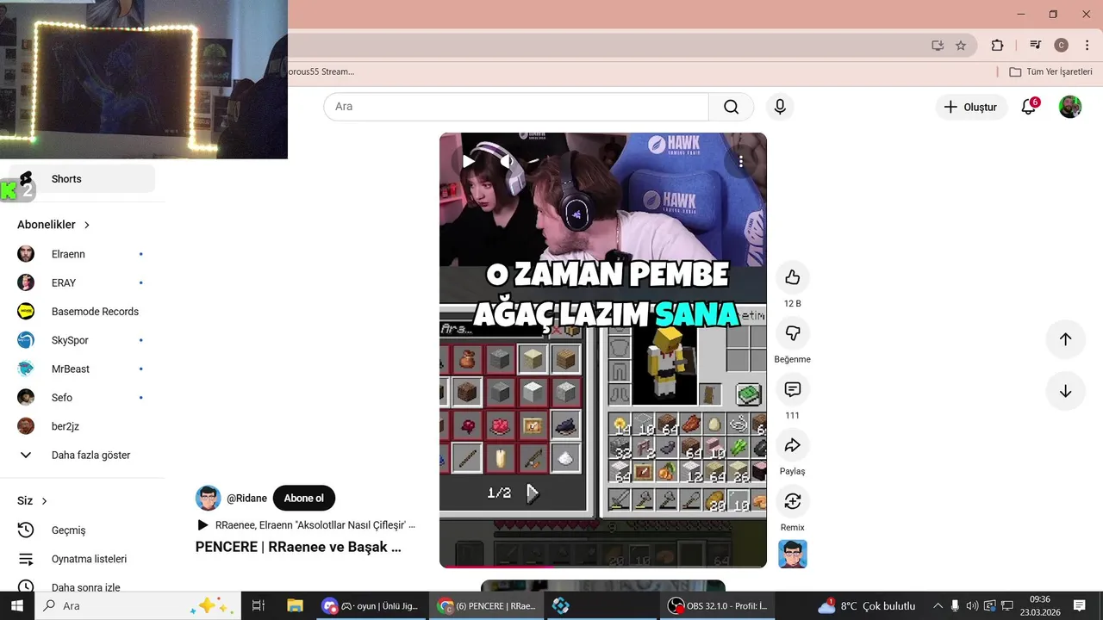Image resolution: width=1103 pixels, height=620 pixels.
Task: Open the blue diamond taskbar app
Action: (x=561, y=606)
